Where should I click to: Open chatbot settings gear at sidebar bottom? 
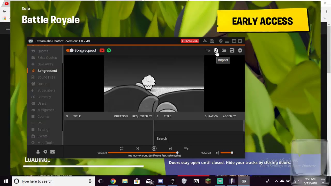pyautogui.click(x=45, y=152)
